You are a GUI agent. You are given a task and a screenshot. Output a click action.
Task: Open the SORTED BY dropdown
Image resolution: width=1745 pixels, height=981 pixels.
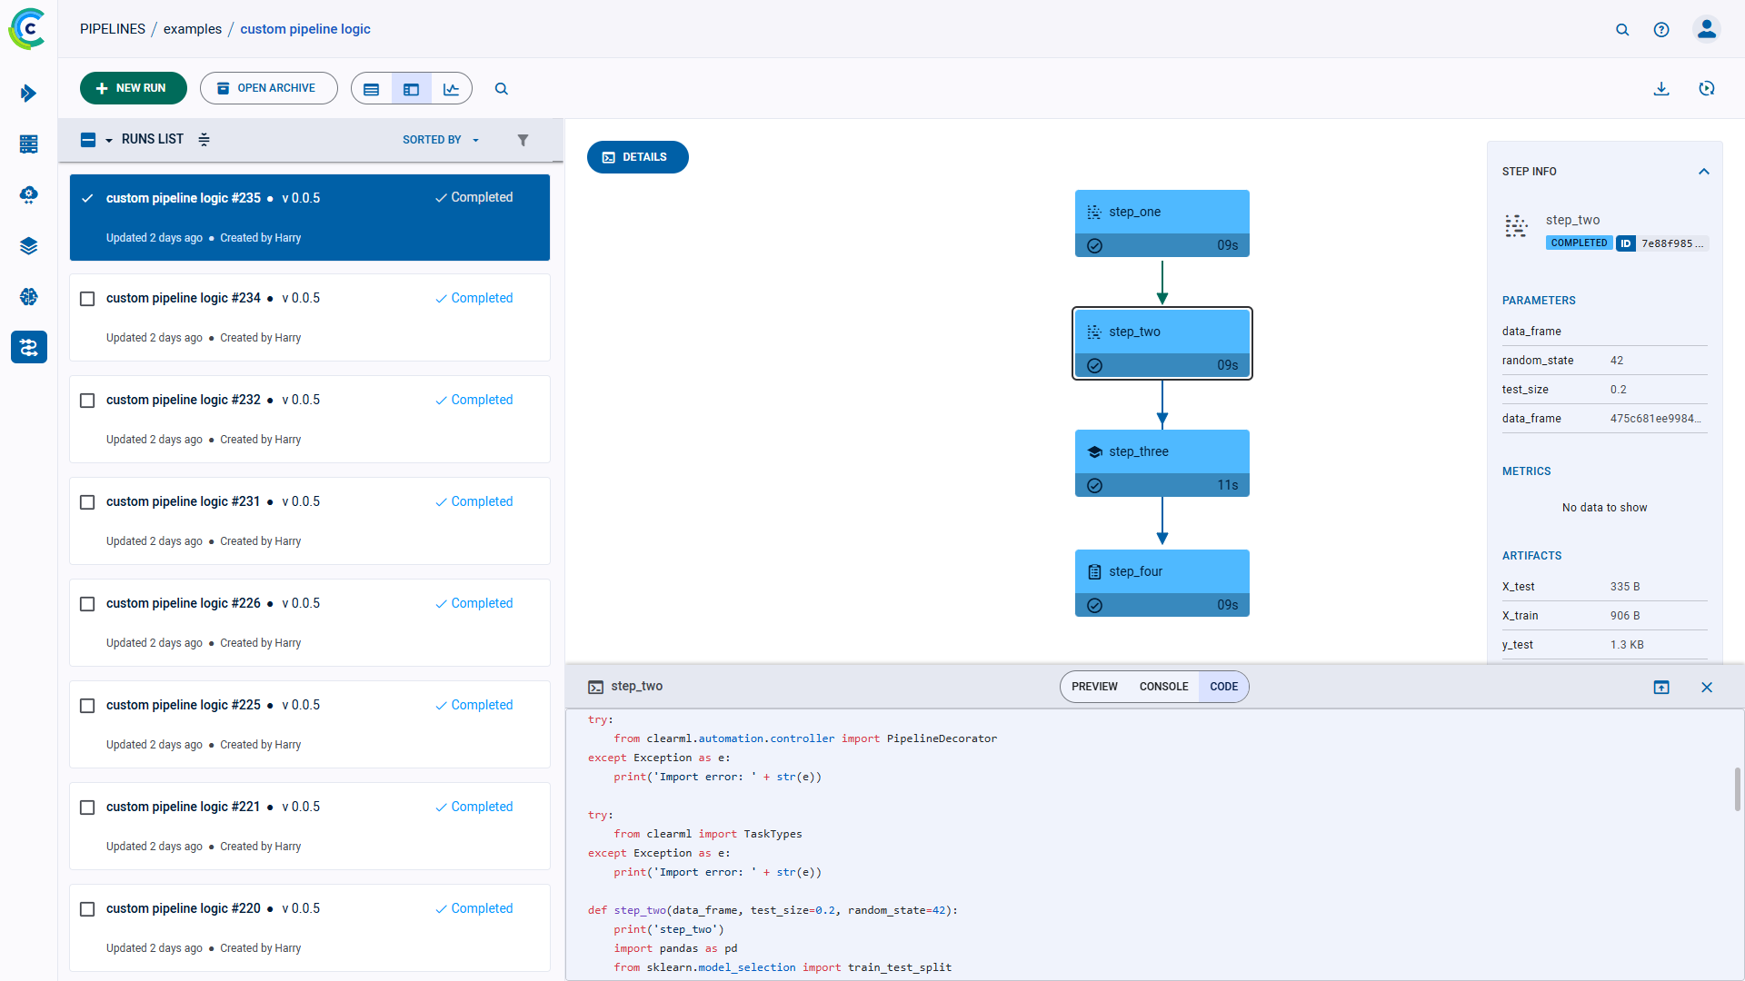pyautogui.click(x=441, y=140)
